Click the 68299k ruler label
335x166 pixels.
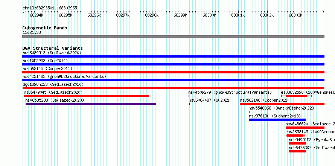(x=181, y=15)
